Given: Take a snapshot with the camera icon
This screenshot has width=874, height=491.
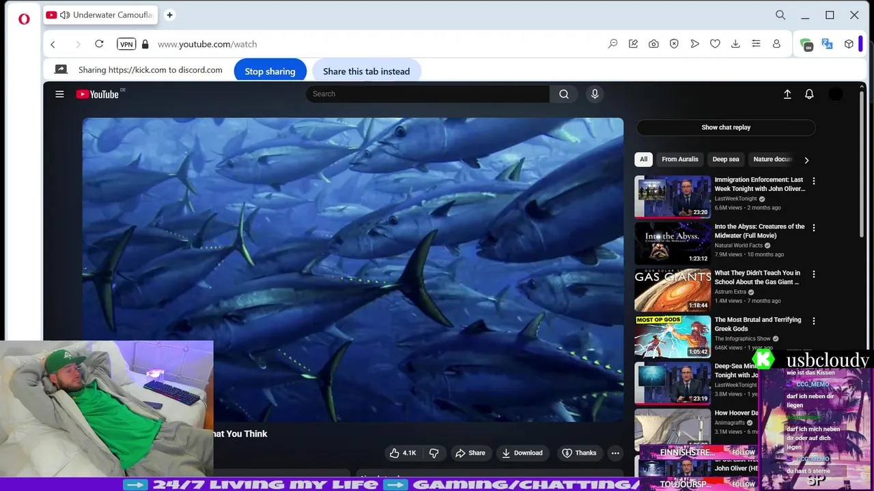Looking at the screenshot, I should 653,44.
